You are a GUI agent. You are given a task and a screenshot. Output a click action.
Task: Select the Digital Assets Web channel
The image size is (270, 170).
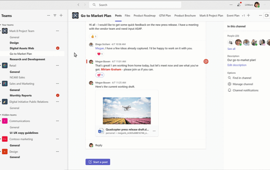click(22, 48)
